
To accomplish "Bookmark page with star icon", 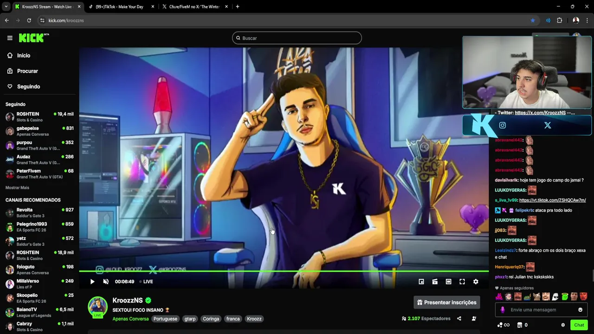I will (x=533, y=20).
